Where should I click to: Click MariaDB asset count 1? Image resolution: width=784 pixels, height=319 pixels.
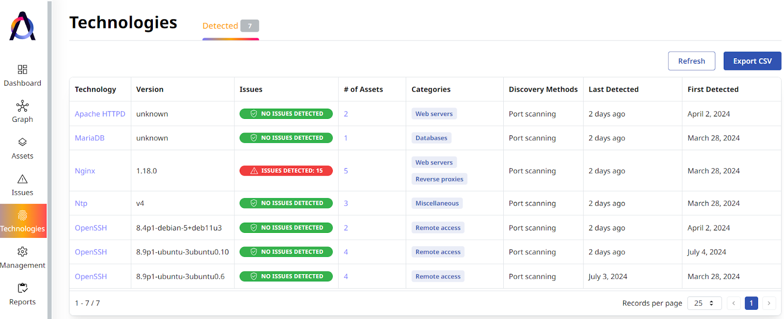click(346, 138)
